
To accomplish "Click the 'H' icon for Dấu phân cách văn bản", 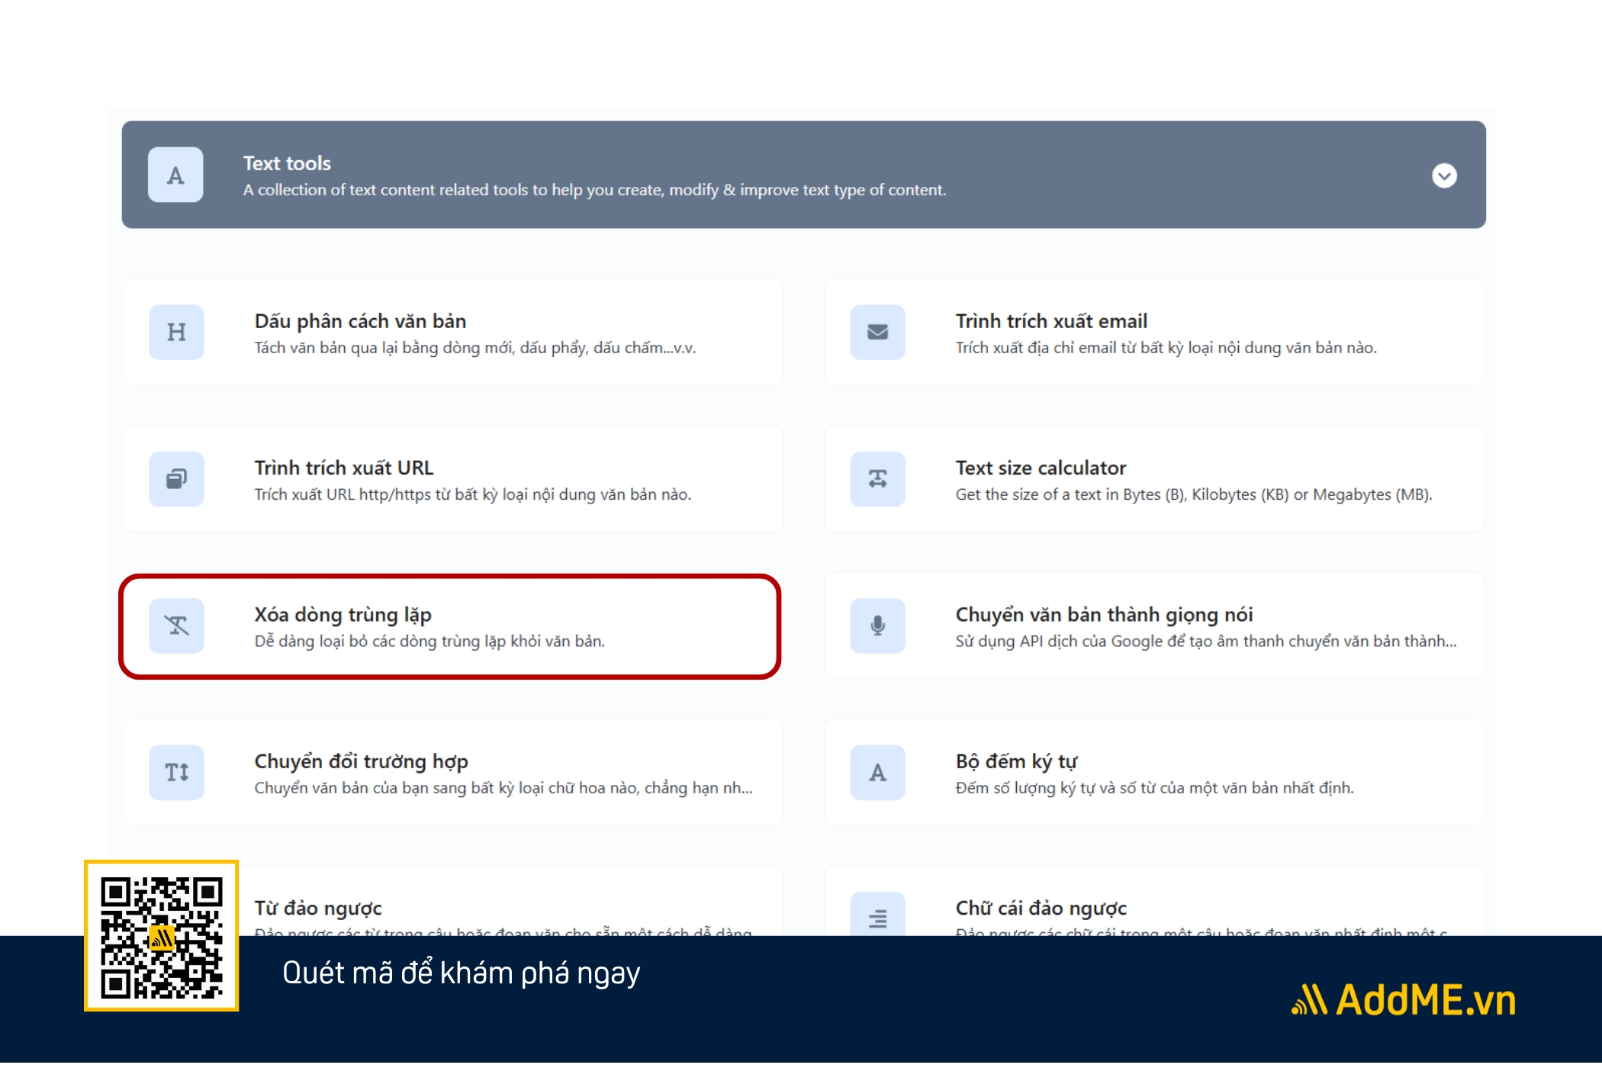I will point(176,332).
